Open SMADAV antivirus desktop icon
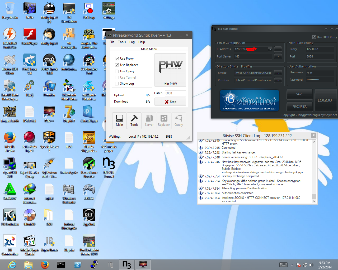This screenshot has width=338, height=270. [x=10, y=192]
